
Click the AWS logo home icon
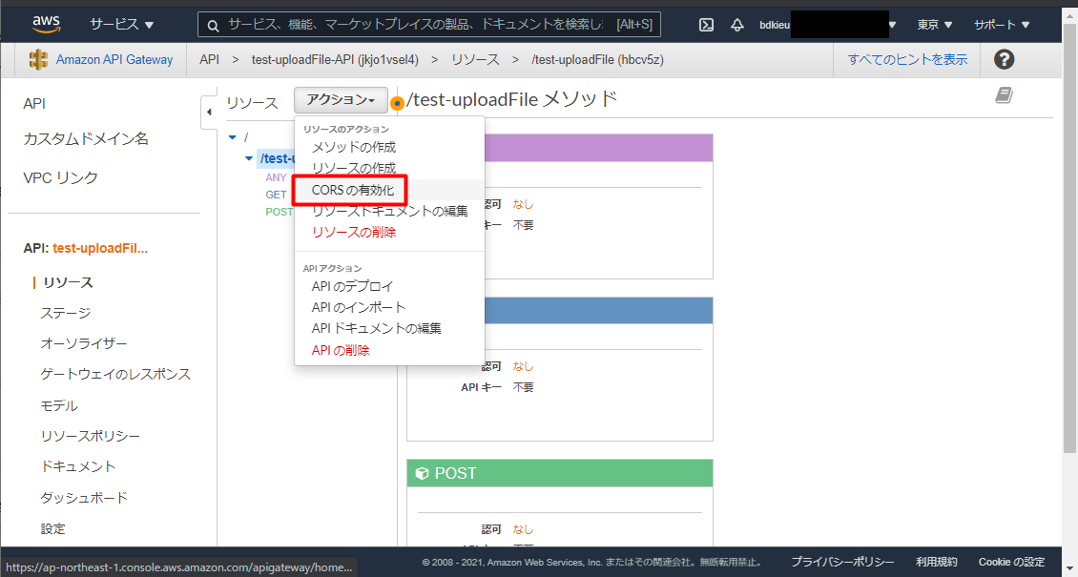point(47,25)
